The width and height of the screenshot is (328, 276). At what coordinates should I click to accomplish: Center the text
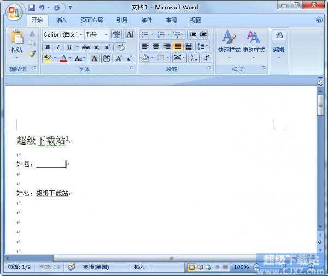pos(156,46)
